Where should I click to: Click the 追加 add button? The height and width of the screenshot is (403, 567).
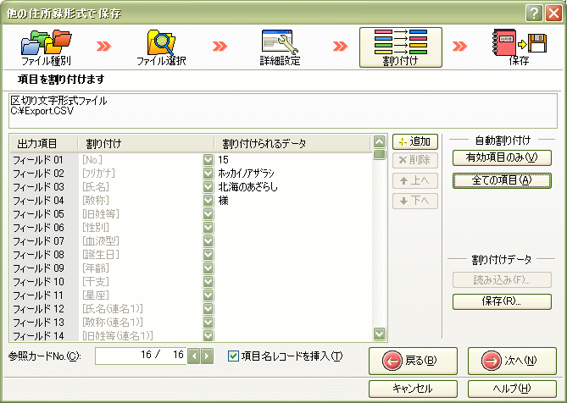(x=415, y=141)
